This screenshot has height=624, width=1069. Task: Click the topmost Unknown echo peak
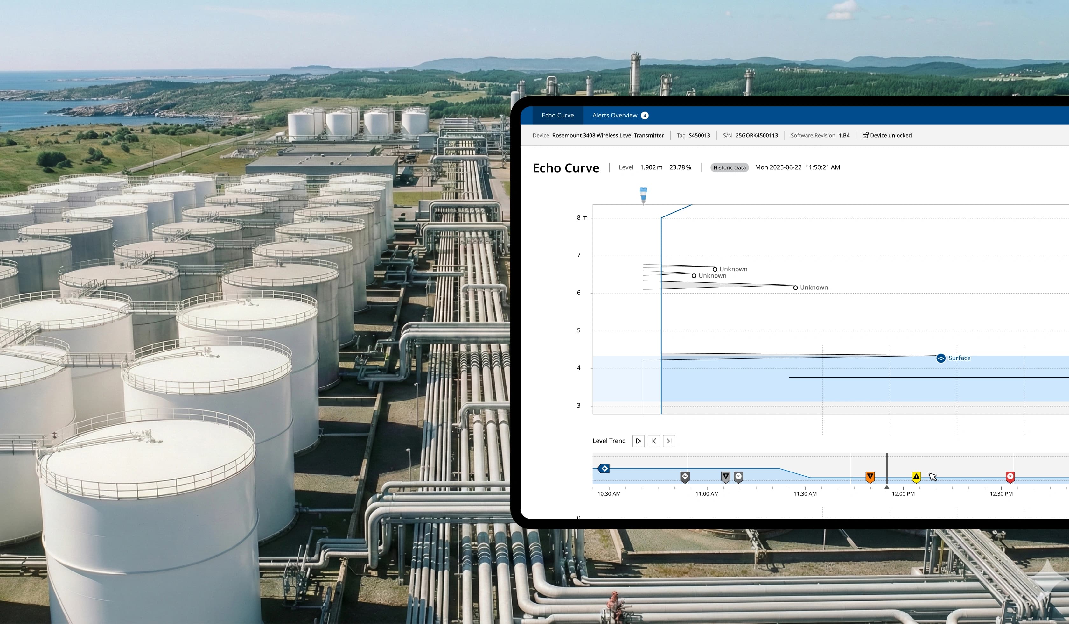[x=715, y=269]
